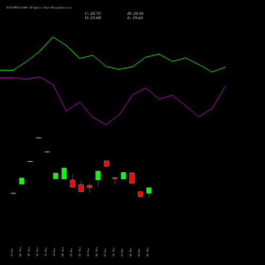Viewport: 265px width, 265px height.
Task: Select the 31 Oct date label
Action: 12,252
